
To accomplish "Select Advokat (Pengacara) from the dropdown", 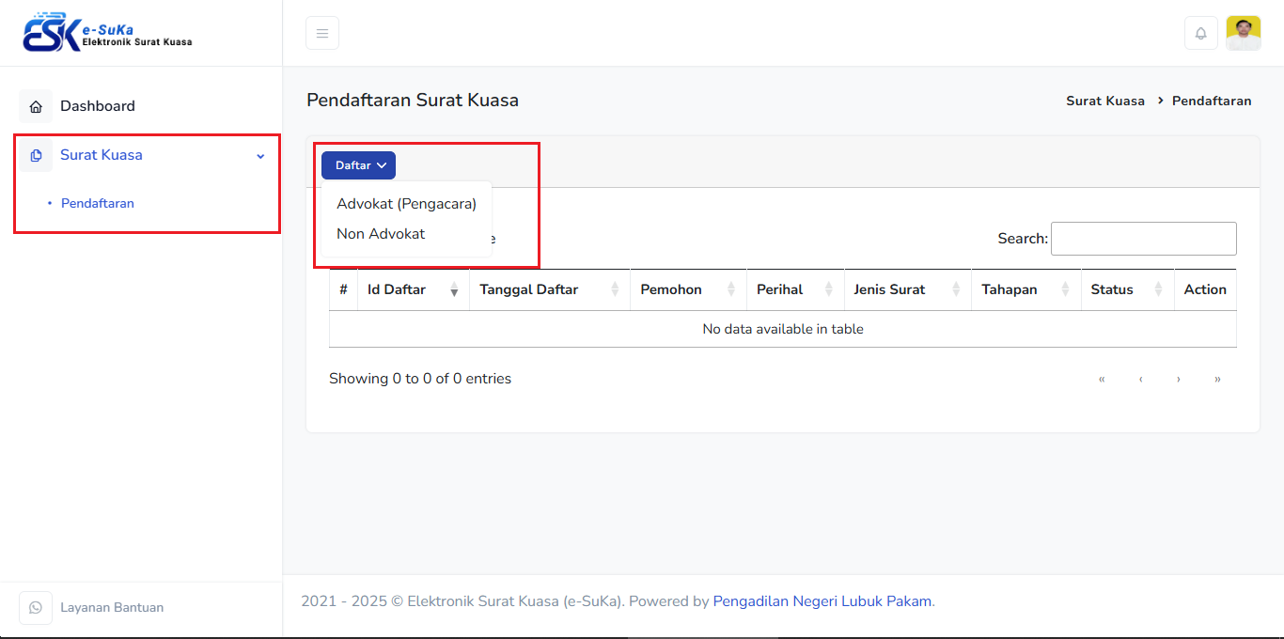I will (x=406, y=204).
